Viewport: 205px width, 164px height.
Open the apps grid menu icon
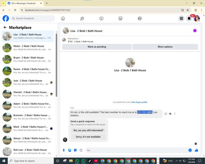point(181,18)
